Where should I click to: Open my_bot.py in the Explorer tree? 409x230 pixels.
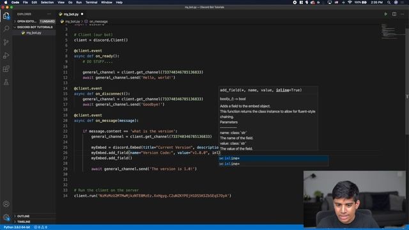click(x=34, y=33)
